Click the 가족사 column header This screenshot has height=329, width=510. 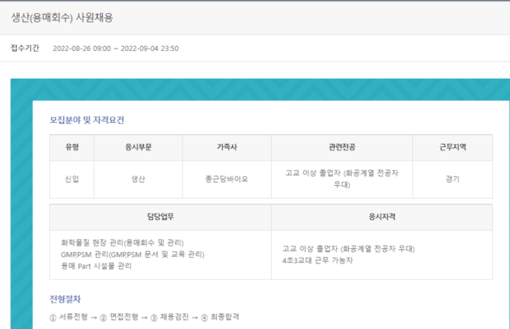click(x=226, y=147)
